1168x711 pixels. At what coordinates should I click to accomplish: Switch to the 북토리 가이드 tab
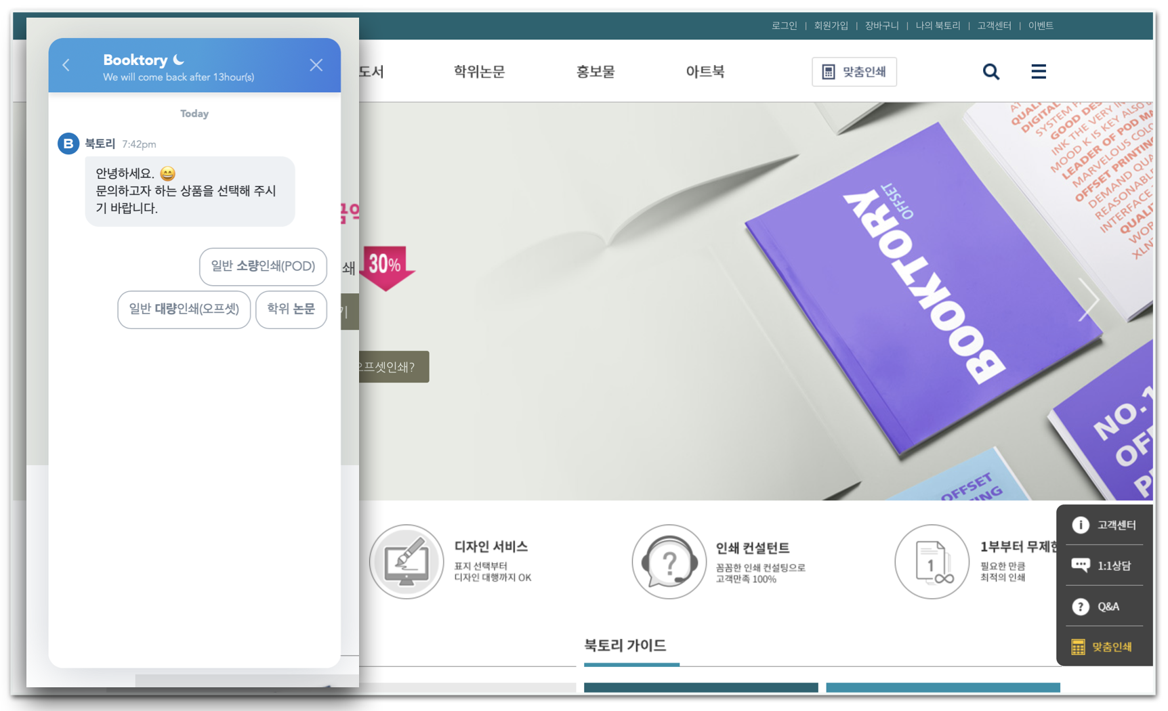pos(625,645)
